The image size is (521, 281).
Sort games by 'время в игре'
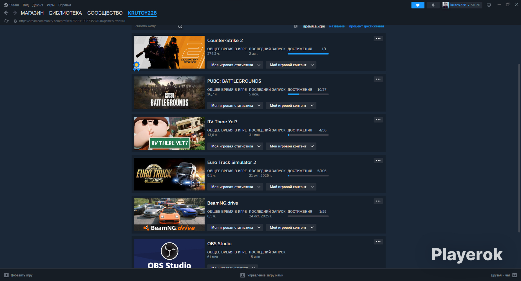[314, 26]
